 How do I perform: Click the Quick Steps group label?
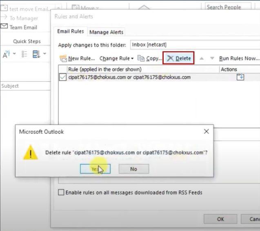click(x=27, y=41)
